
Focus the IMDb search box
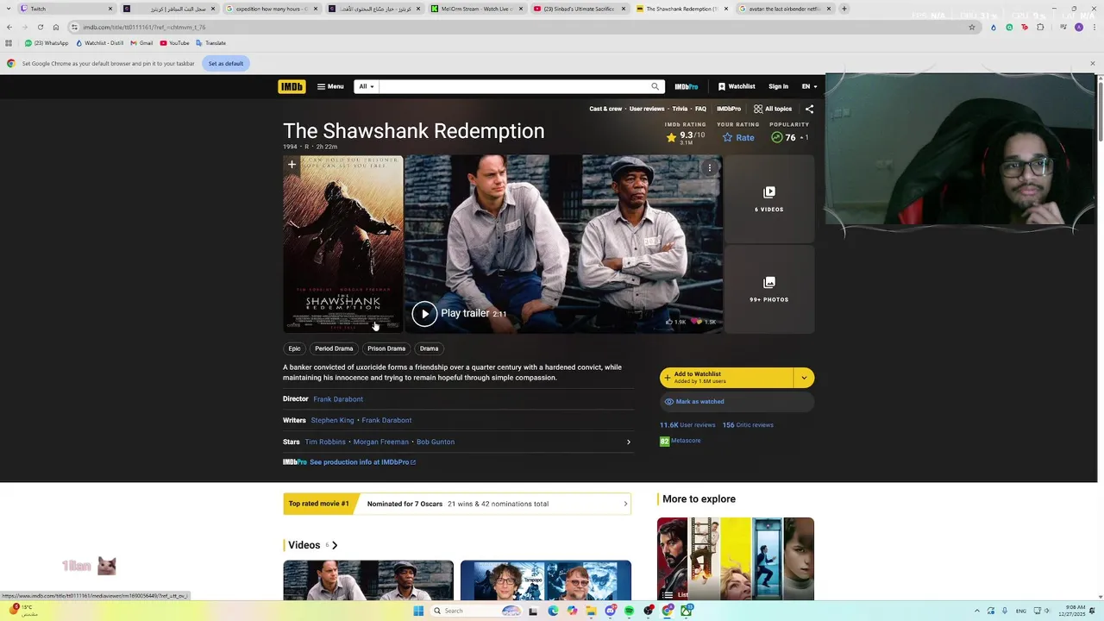click(514, 86)
